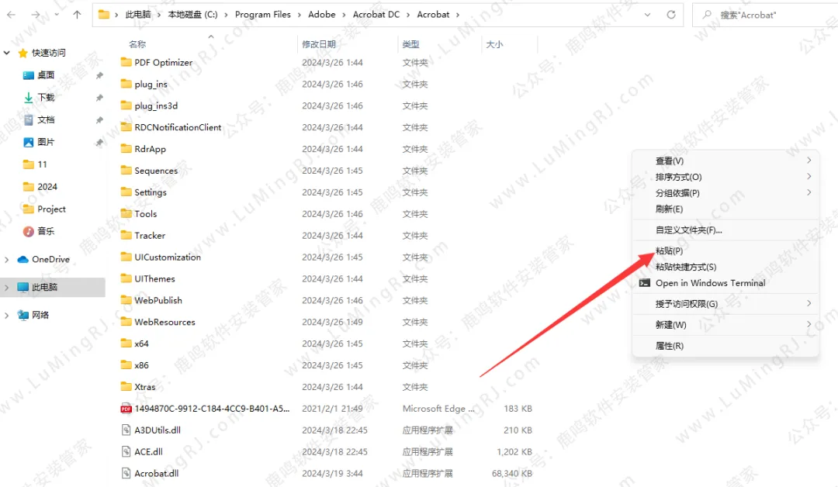Open the address bar history dropdown
The height and width of the screenshot is (487, 838).
pos(648,15)
